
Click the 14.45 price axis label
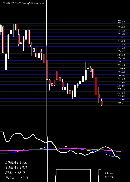tap(121, 82)
